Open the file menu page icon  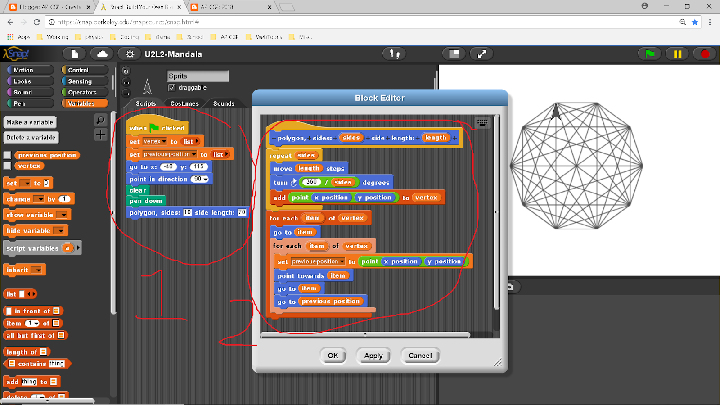click(x=74, y=53)
